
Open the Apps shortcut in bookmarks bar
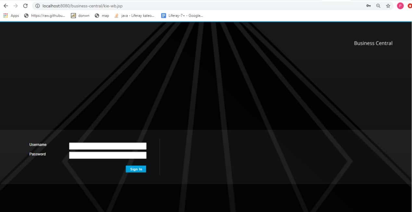pos(11,16)
